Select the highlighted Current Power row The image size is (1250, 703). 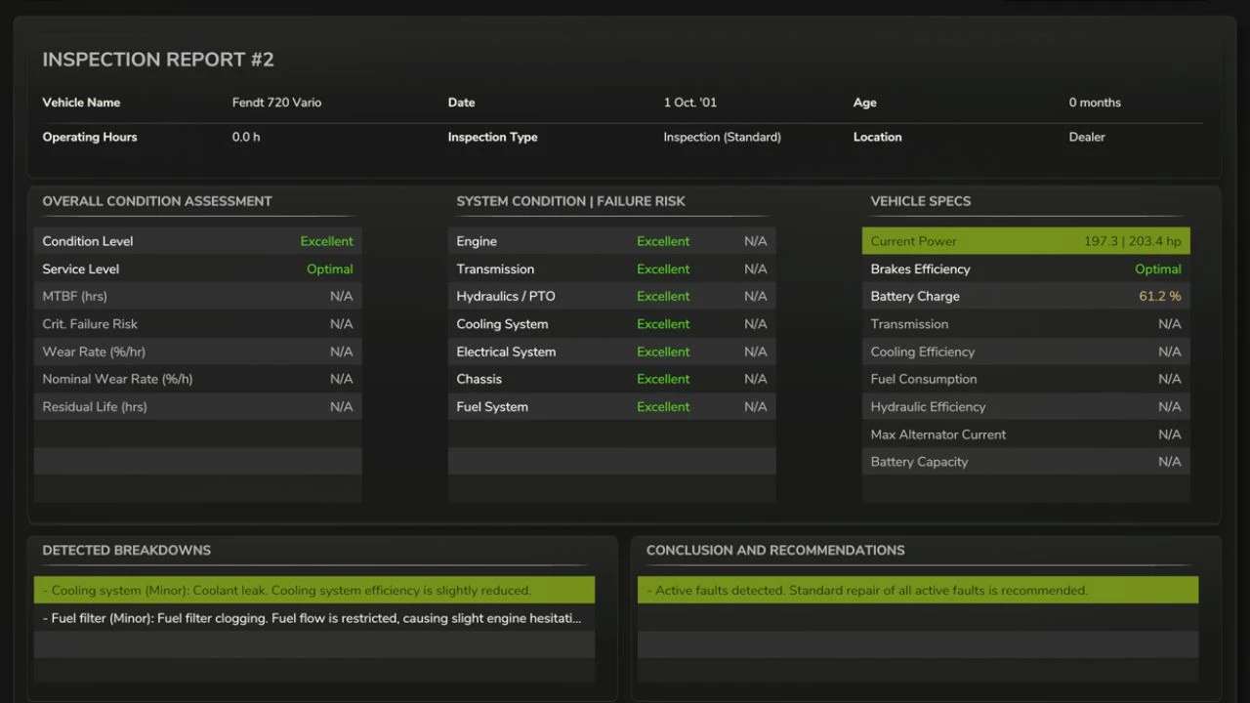[1025, 241]
